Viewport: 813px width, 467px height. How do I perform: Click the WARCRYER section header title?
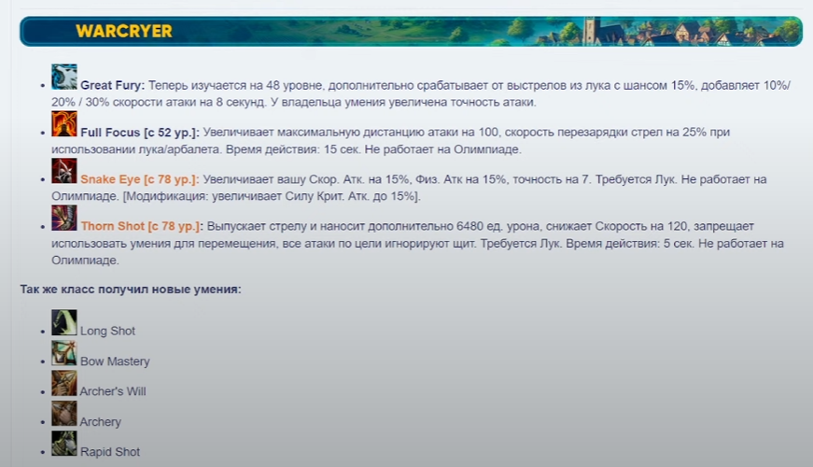pyautogui.click(x=124, y=31)
